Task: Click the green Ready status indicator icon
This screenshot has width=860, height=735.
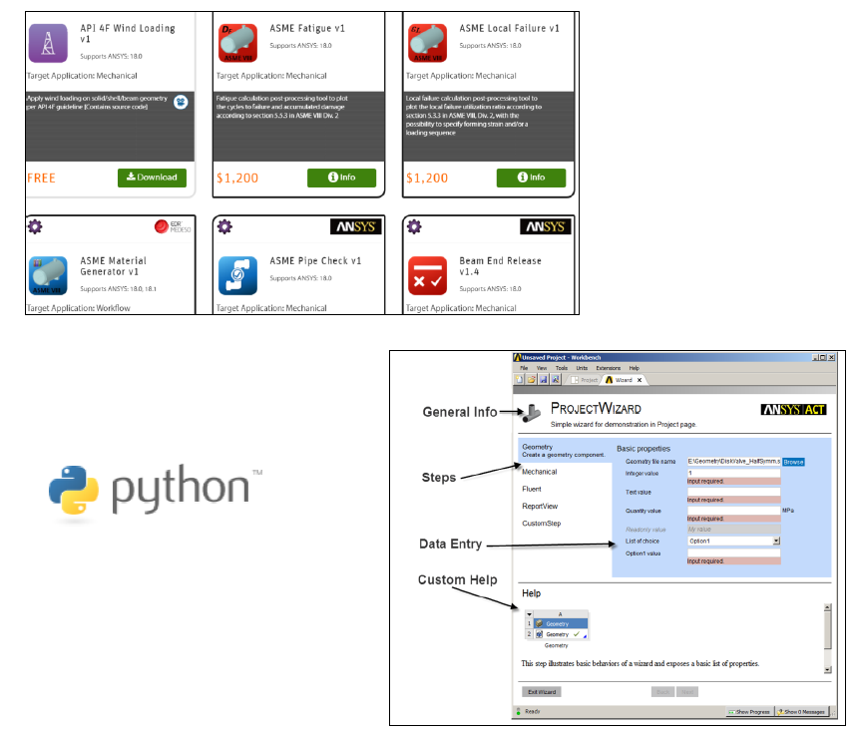Action: coord(519,711)
